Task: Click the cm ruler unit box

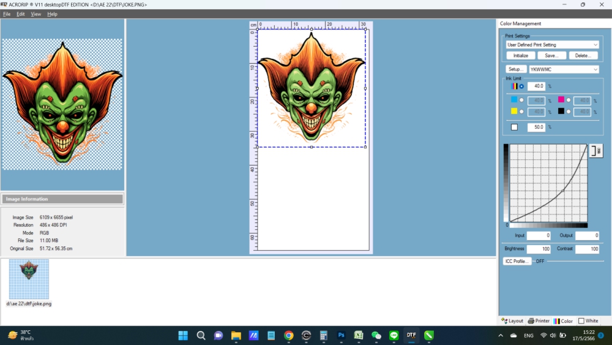Action: point(253,25)
